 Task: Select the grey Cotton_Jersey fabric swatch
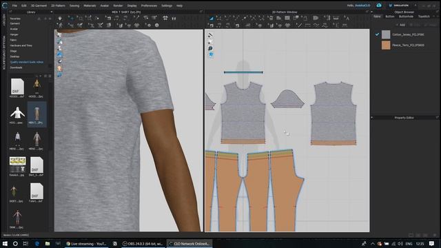pyautogui.click(x=386, y=34)
